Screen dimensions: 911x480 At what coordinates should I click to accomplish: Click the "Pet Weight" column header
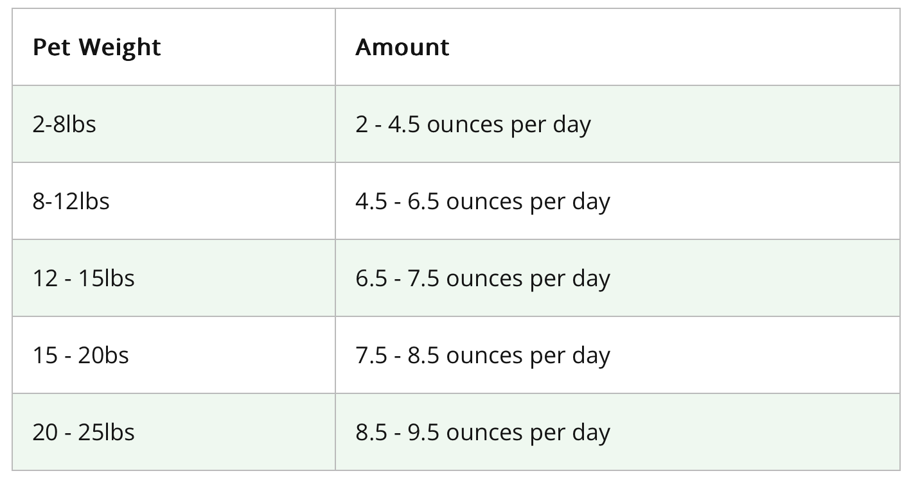[x=96, y=47]
